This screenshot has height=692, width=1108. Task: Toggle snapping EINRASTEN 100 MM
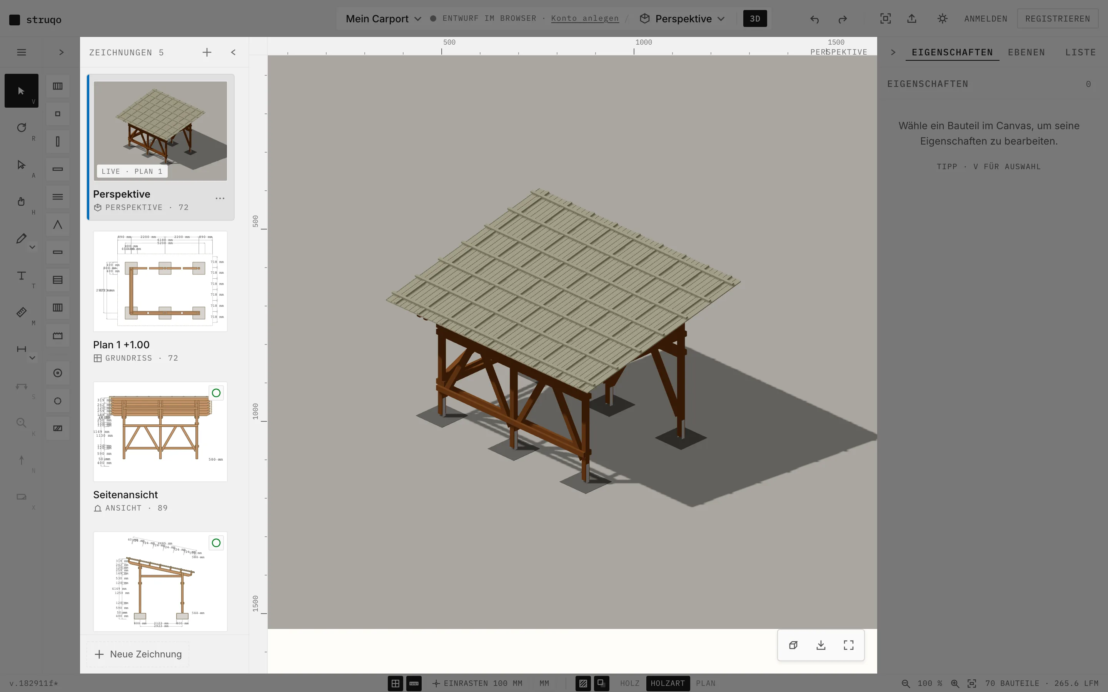click(477, 683)
